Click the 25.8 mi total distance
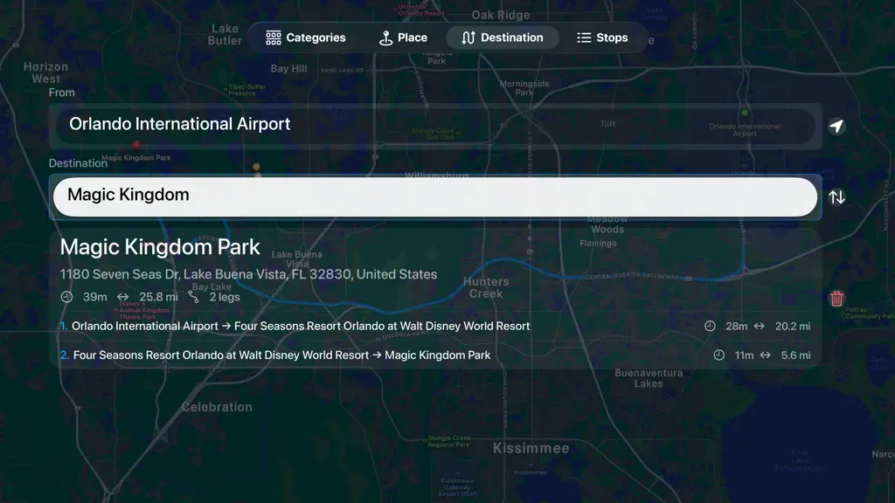This screenshot has width=895, height=503. tap(159, 297)
